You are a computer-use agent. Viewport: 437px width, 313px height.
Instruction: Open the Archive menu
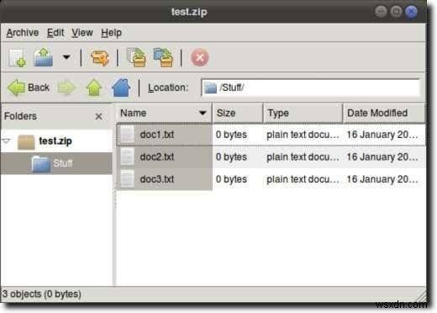click(23, 33)
